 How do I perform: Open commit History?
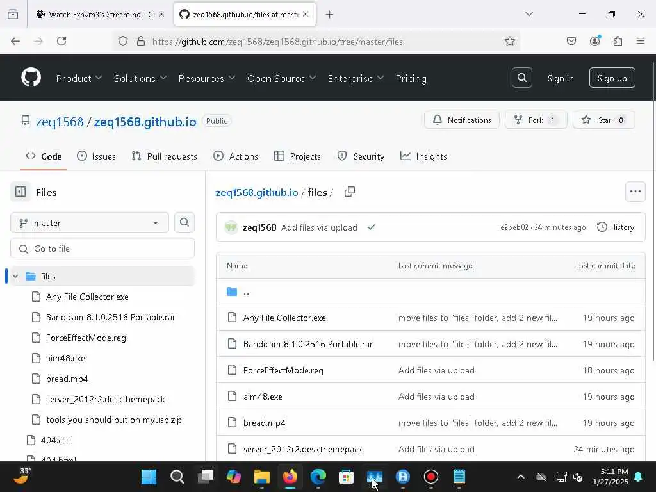pyautogui.click(x=616, y=227)
